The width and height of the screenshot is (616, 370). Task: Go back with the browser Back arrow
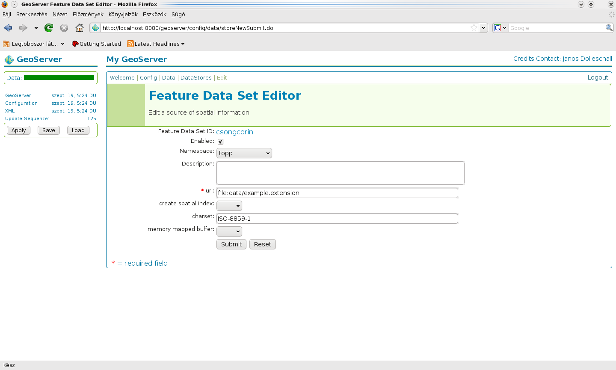coord(8,28)
